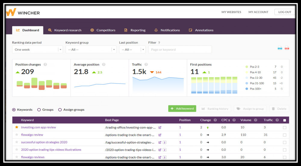Open help icon beside Filter label
The image size is (301, 166).
(x=159, y=43)
